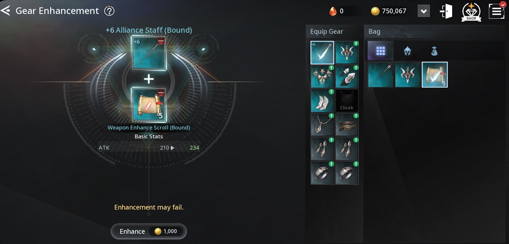Screen dimensions: 509x244
Task: Show all items bag grid tab
Action: [380, 51]
